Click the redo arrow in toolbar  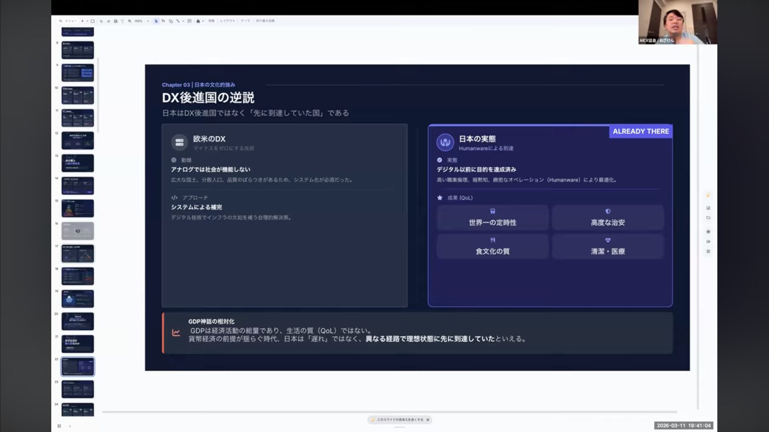tap(108, 21)
